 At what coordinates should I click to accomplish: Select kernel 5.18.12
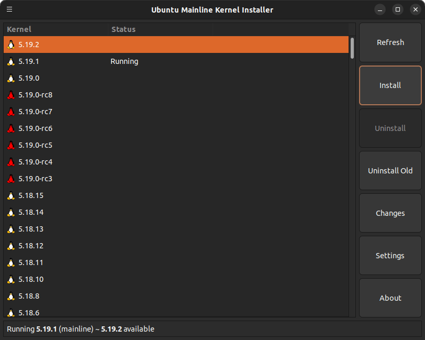31,246
